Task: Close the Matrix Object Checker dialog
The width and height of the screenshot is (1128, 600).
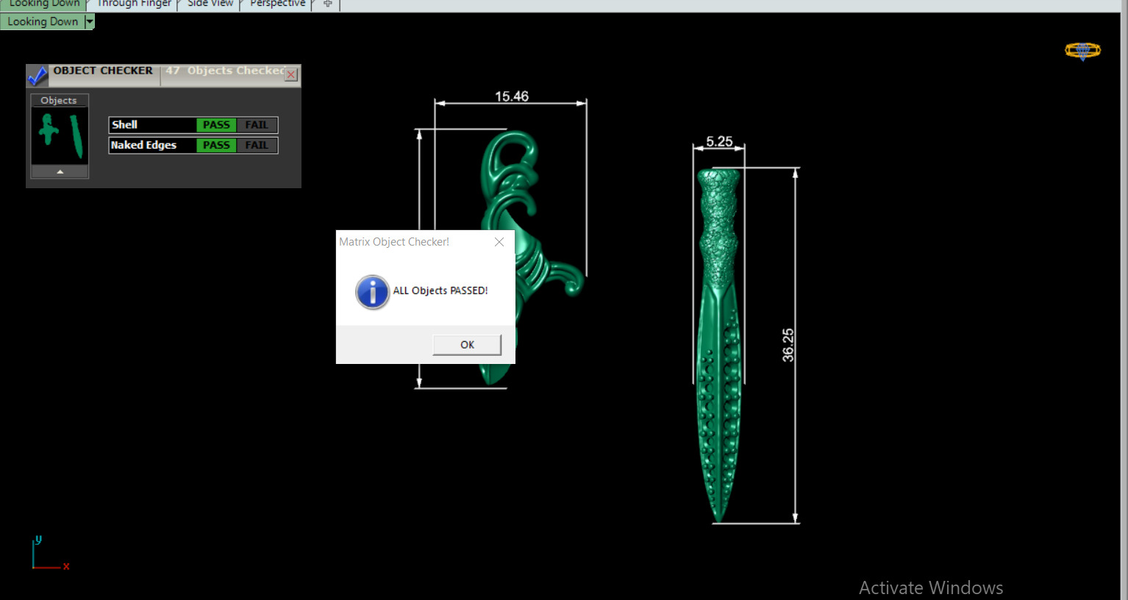Action: (499, 242)
